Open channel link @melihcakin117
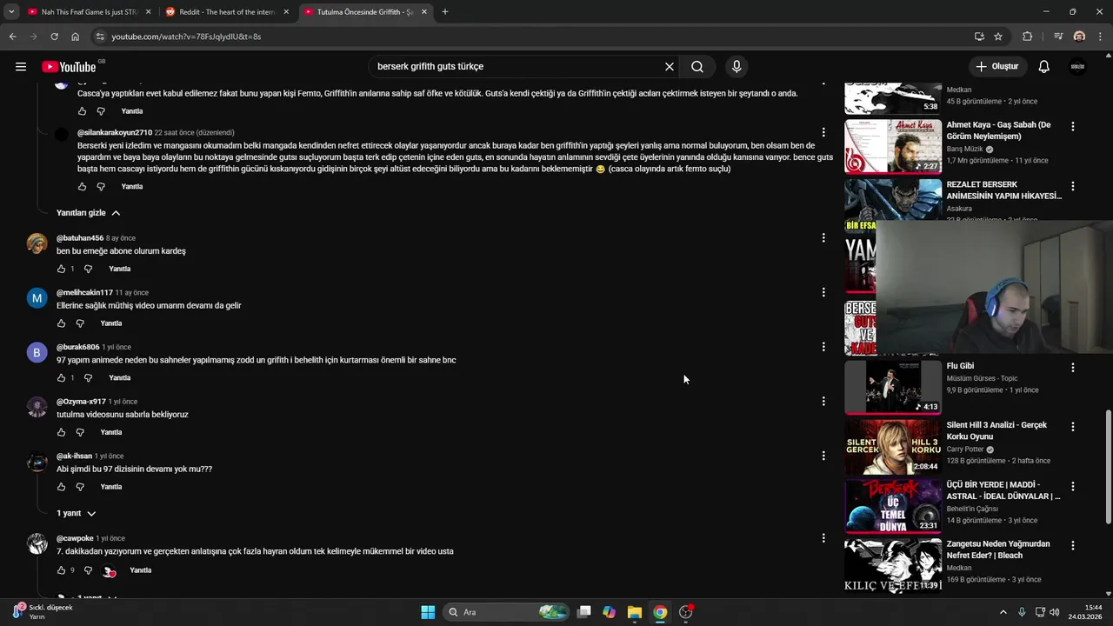The height and width of the screenshot is (626, 1113). pos(84,293)
